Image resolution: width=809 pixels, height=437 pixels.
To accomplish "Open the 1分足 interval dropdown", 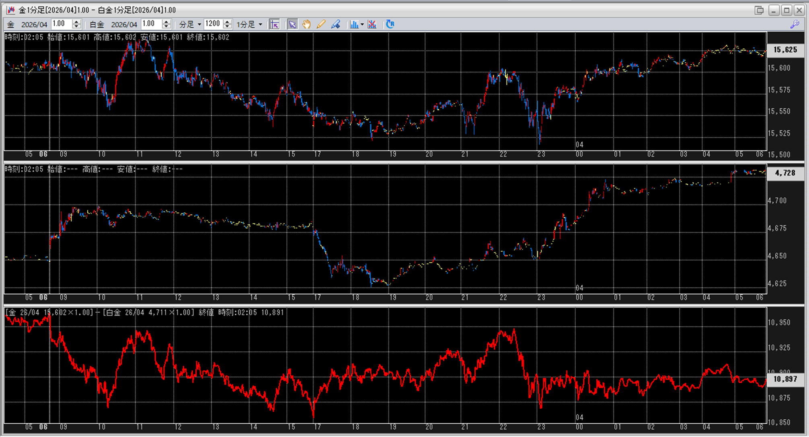I will coord(249,25).
